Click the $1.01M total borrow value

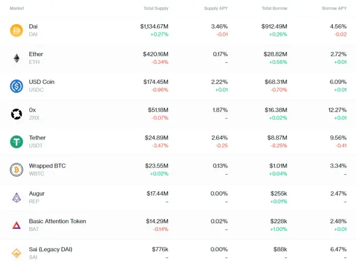[x=278, y=166]
